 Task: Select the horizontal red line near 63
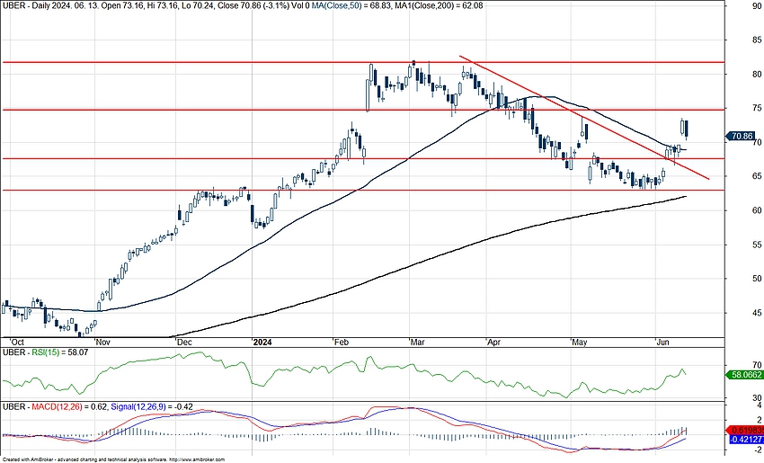(363, 190)
